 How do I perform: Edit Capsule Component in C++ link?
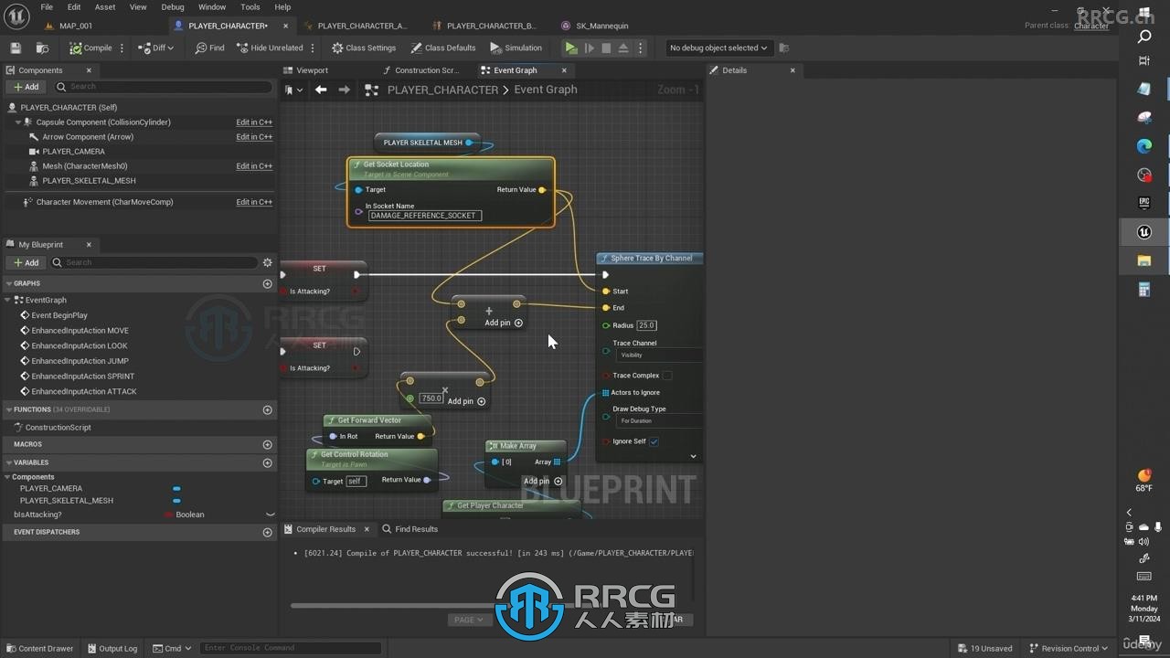pos(254,122)
